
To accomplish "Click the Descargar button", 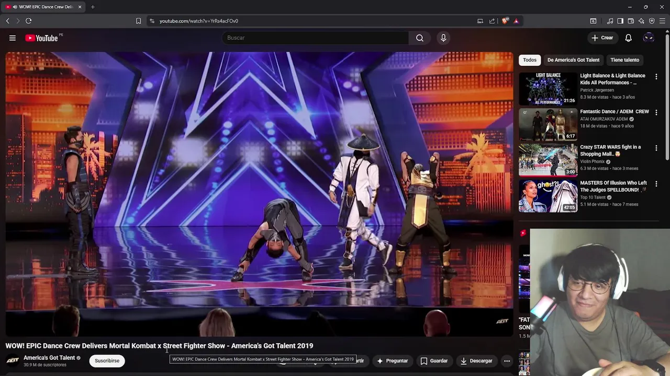I will (x=476, y=360).
